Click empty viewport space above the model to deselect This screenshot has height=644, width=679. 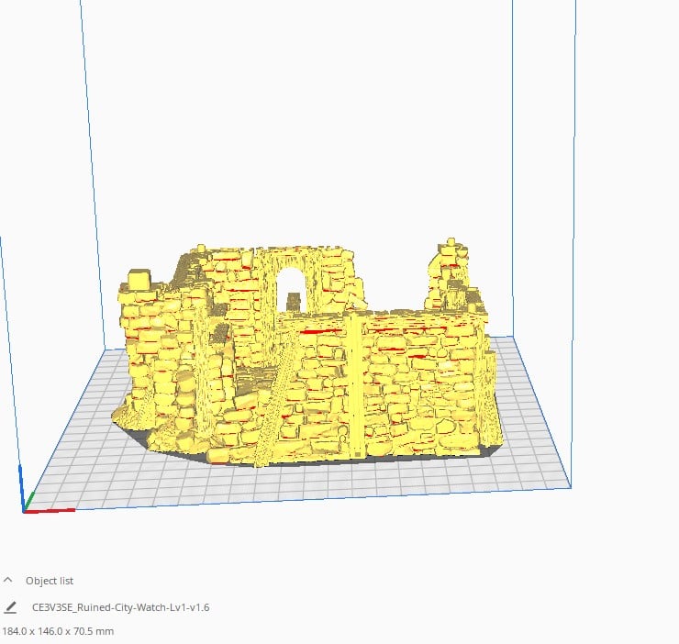click(x=303, y=130)
